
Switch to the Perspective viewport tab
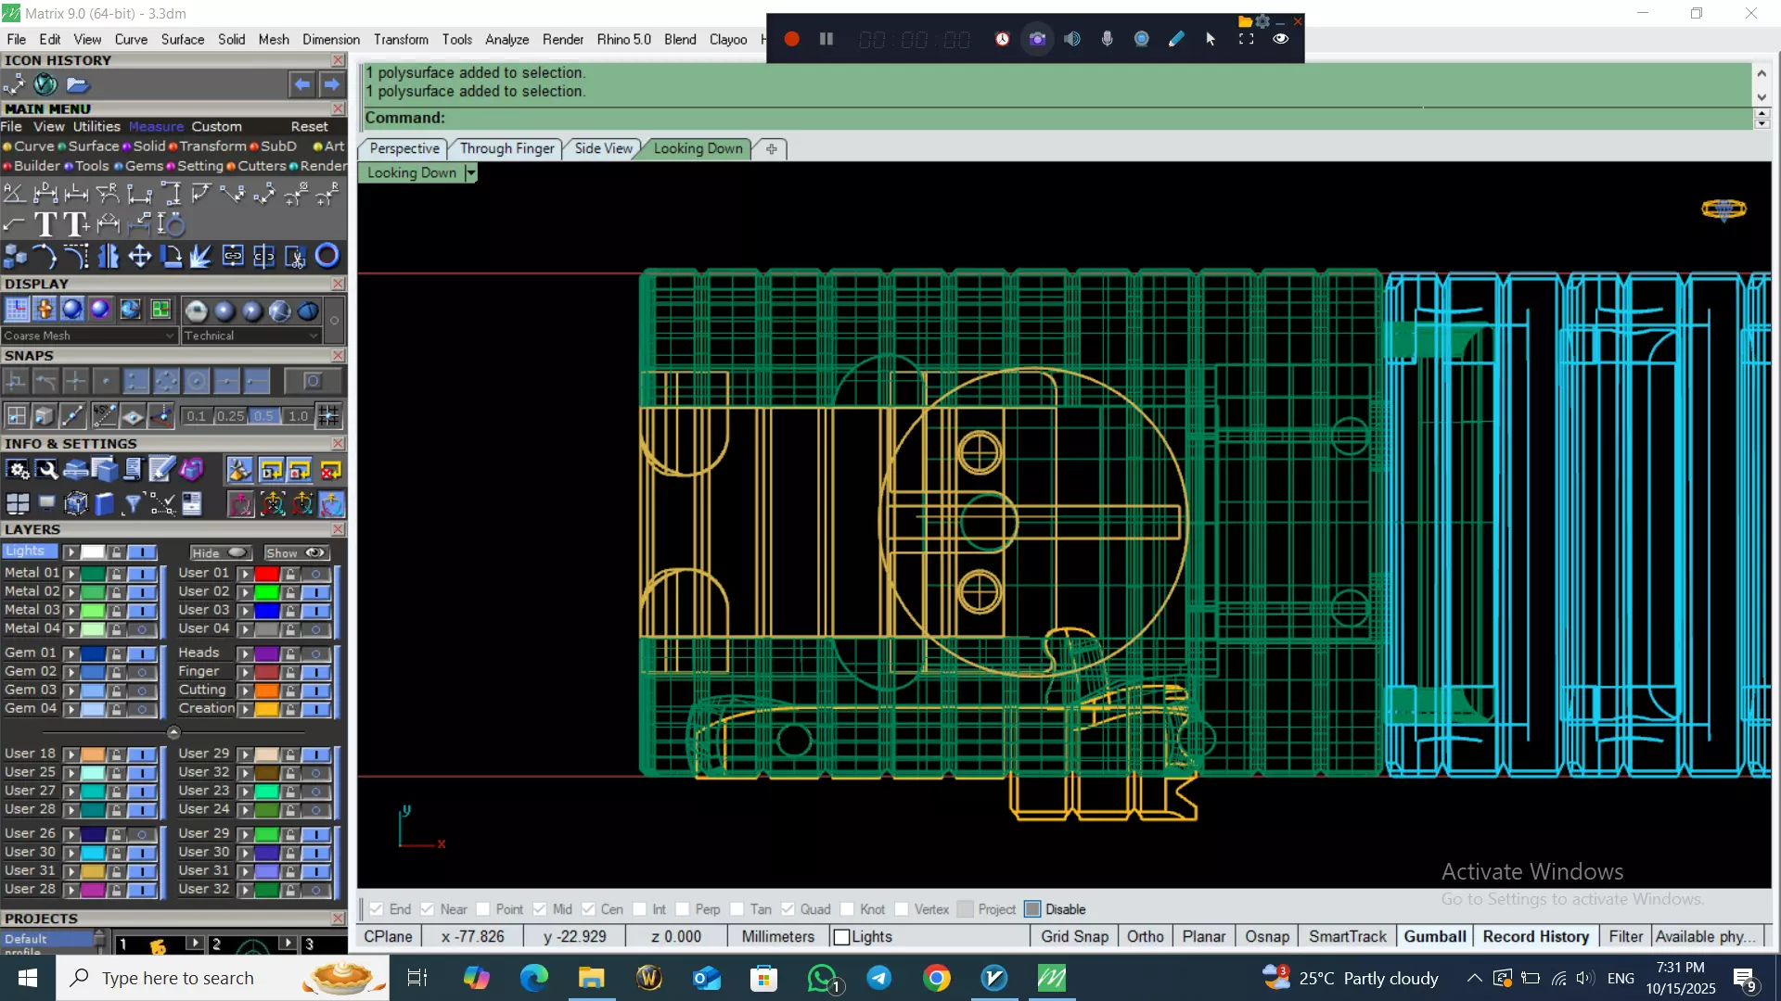pyautogui.click(x=404, y=148)
